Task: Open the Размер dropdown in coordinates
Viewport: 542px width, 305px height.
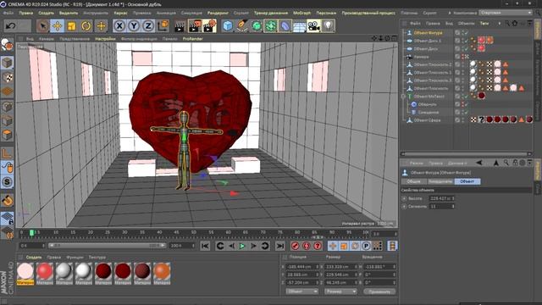Action: tap(340, 291)
